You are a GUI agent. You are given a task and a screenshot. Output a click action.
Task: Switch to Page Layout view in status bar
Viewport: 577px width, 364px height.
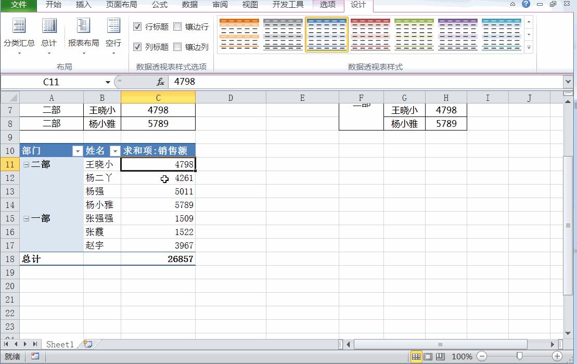click(428, 357)
